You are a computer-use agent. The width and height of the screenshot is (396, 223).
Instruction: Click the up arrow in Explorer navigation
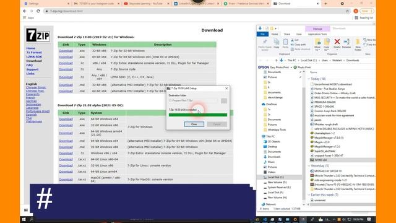(x=277, y=61)
